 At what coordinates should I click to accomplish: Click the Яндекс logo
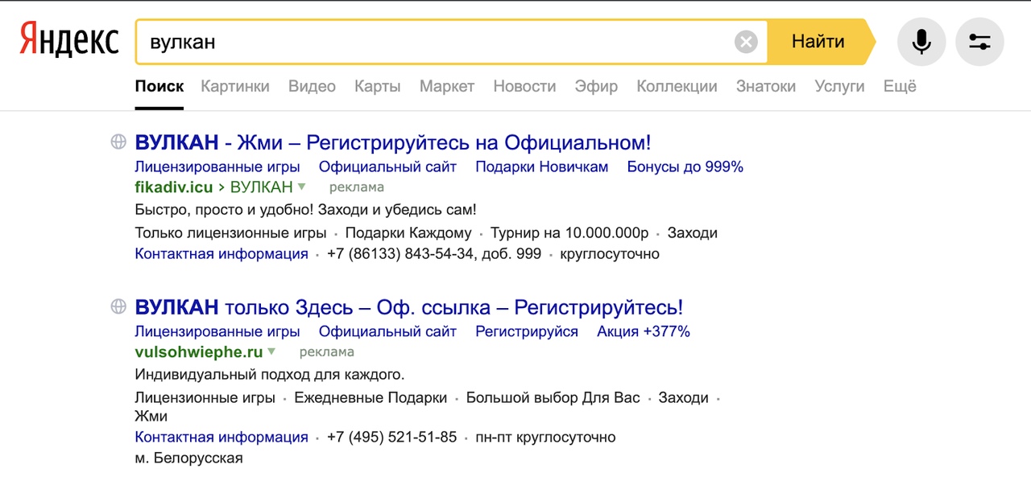click(x=69, y=41)
